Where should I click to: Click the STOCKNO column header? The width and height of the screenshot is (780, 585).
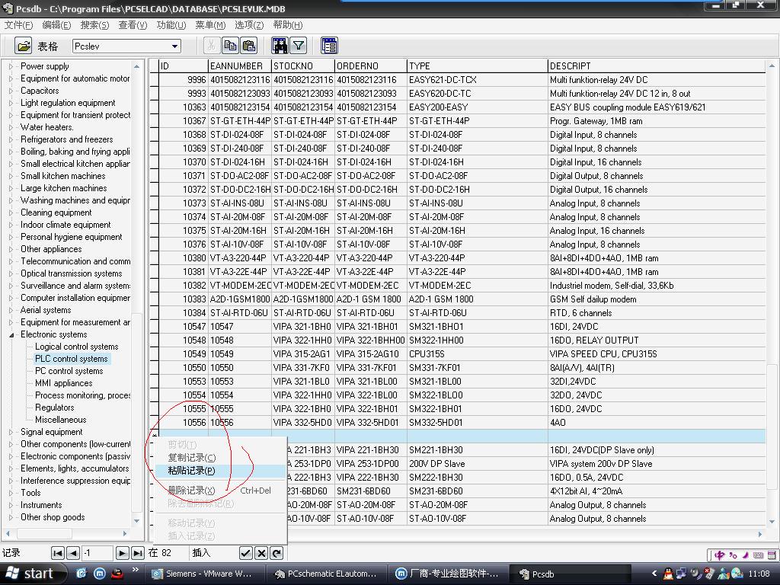(303, 66)
